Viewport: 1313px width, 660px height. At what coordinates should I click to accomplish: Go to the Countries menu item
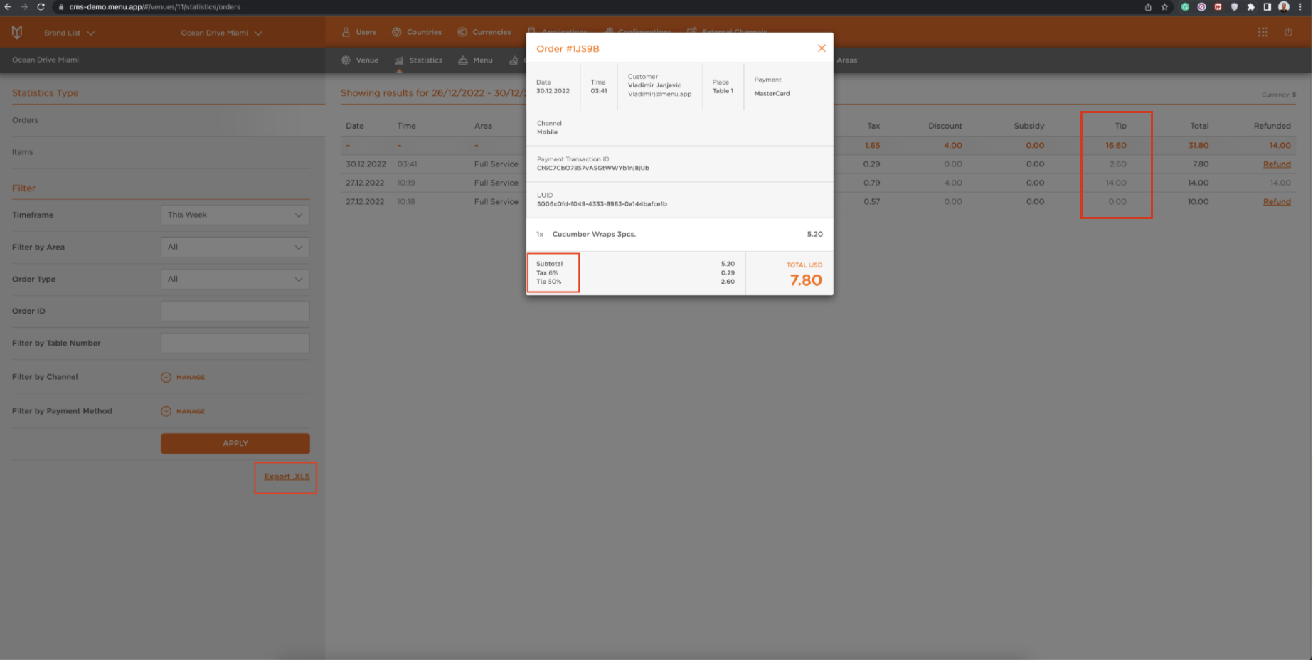(417, 32)
